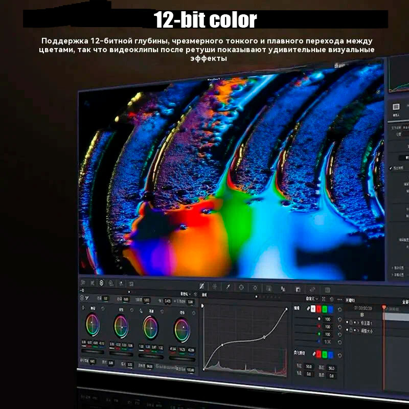Image resolution: width=409 pixels, height=409 pixels.
Task: Click the middle control point on curve
Action: pyautogui.click(x=264, y=337)
